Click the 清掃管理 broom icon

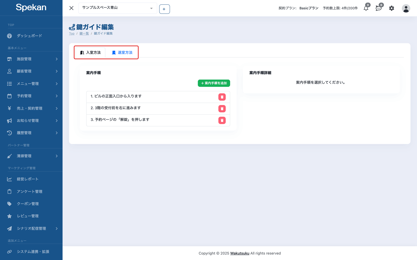9,156
